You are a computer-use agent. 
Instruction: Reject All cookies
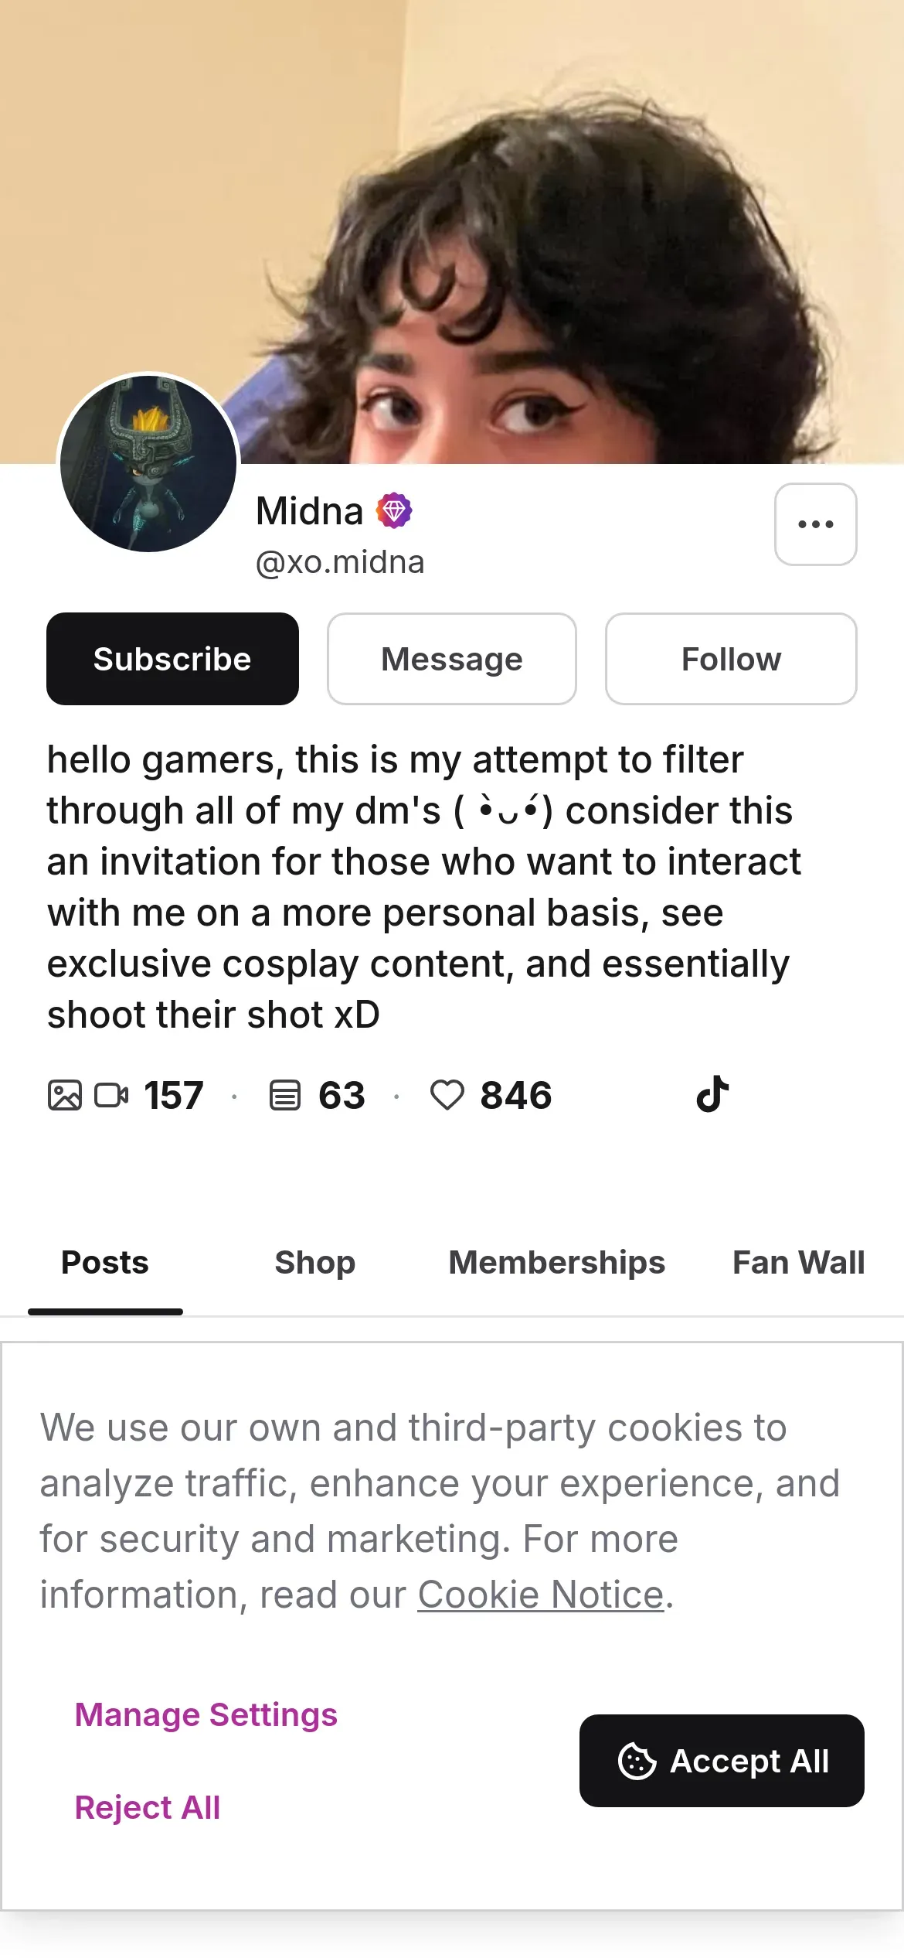[148, 1807]
